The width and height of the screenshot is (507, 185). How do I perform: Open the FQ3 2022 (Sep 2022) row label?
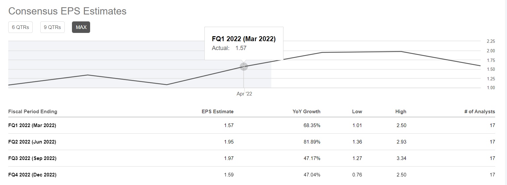[32, 158]
